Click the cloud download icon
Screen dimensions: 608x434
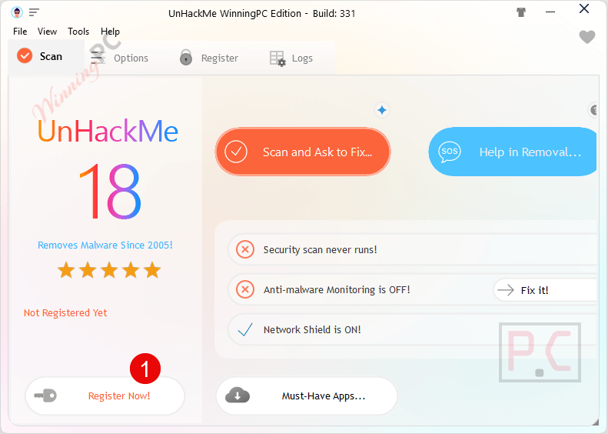[238, 396]
